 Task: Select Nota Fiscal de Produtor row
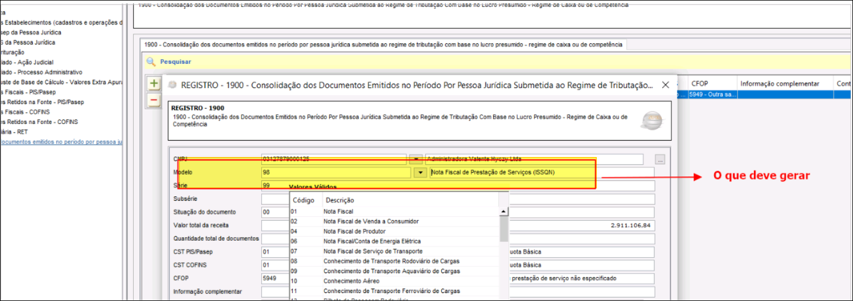[x=394, y=232]
